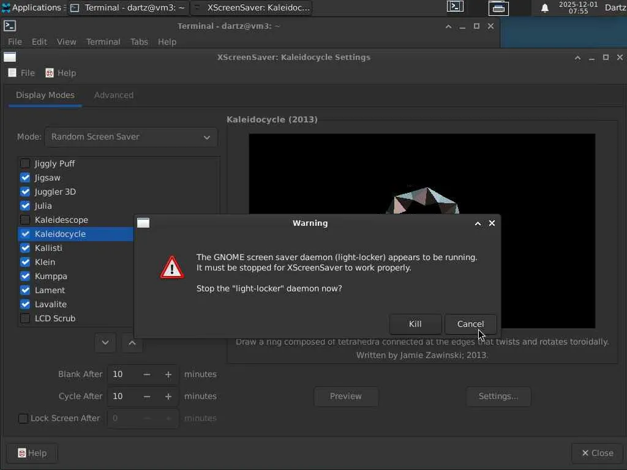Click the red warning triangle icon
This screenshot has height=470, width=627.
click(172, 267)
